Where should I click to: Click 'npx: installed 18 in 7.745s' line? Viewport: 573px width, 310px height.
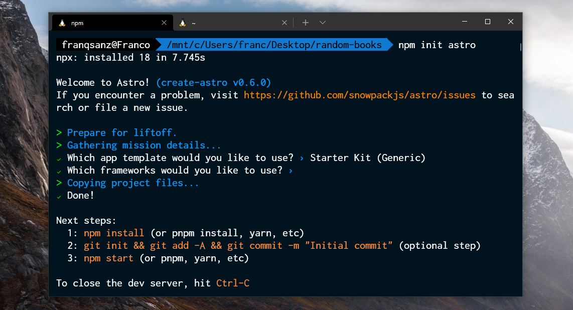point(130,58)
